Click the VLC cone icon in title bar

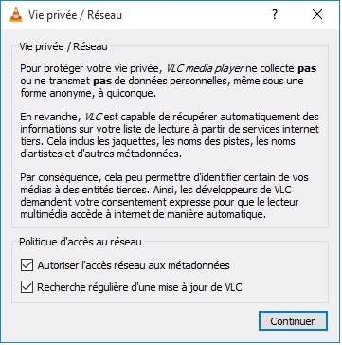pyautogui.click(x=16, y=14)
